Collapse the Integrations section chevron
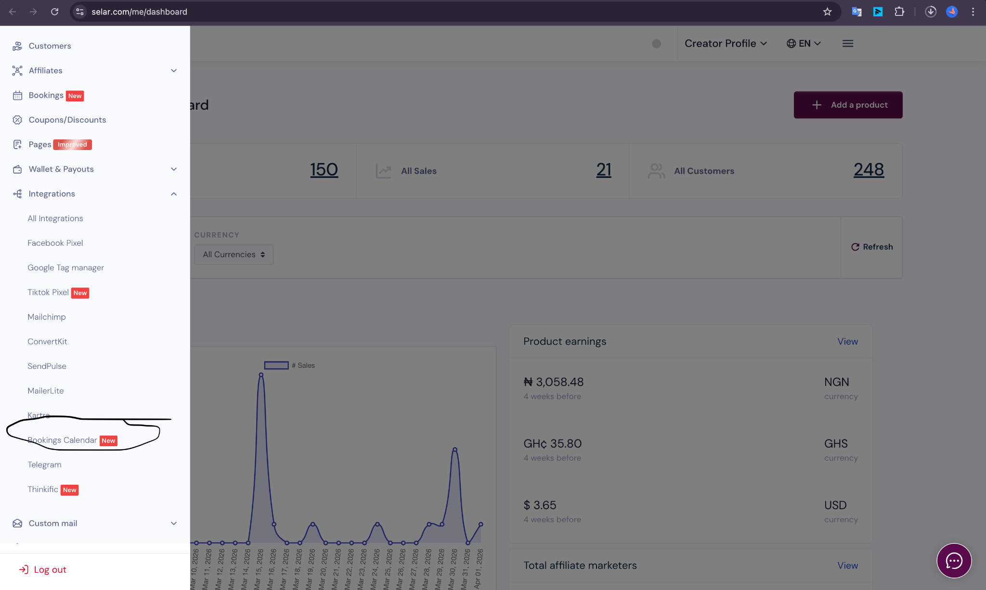986x590 pixels. pos(174,194)
